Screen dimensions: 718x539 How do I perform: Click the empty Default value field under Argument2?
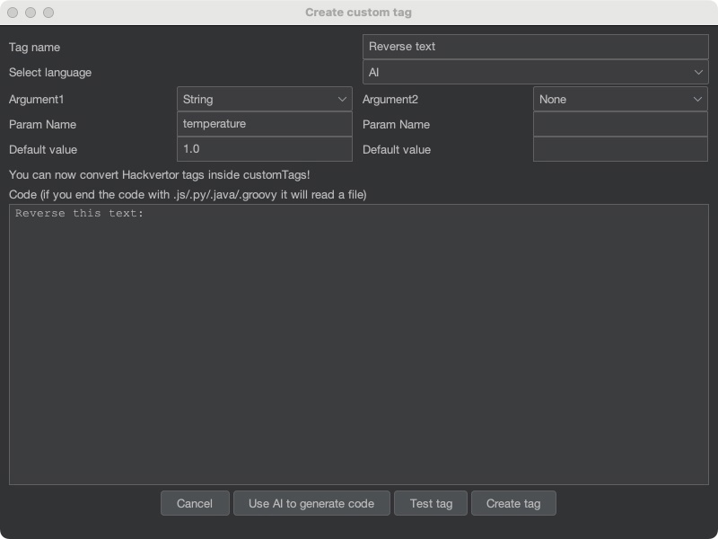coord(620,149)
